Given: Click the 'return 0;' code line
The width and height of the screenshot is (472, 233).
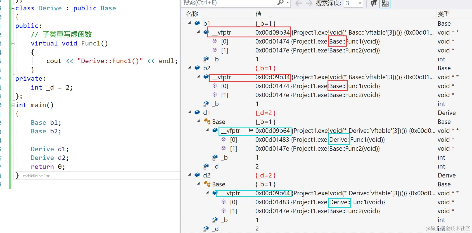Looking at the screenshot, I should click(48, 167).
